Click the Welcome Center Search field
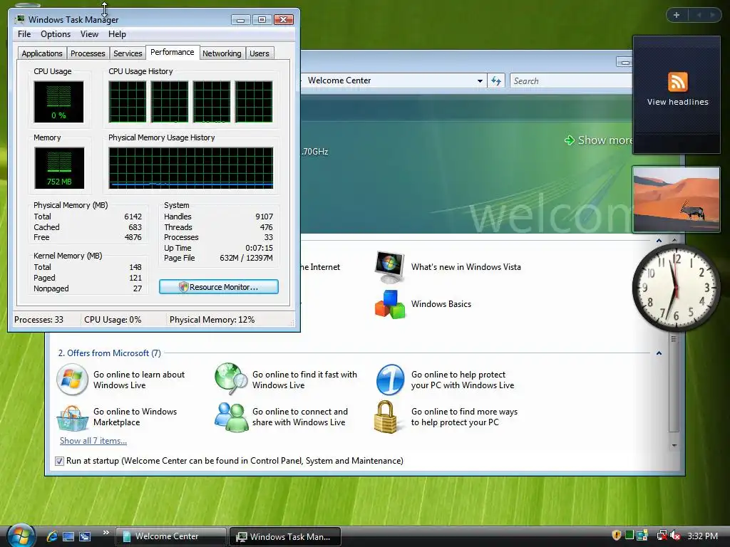The image size is (730, 547). pyautogui.click(x=571, y=81)
